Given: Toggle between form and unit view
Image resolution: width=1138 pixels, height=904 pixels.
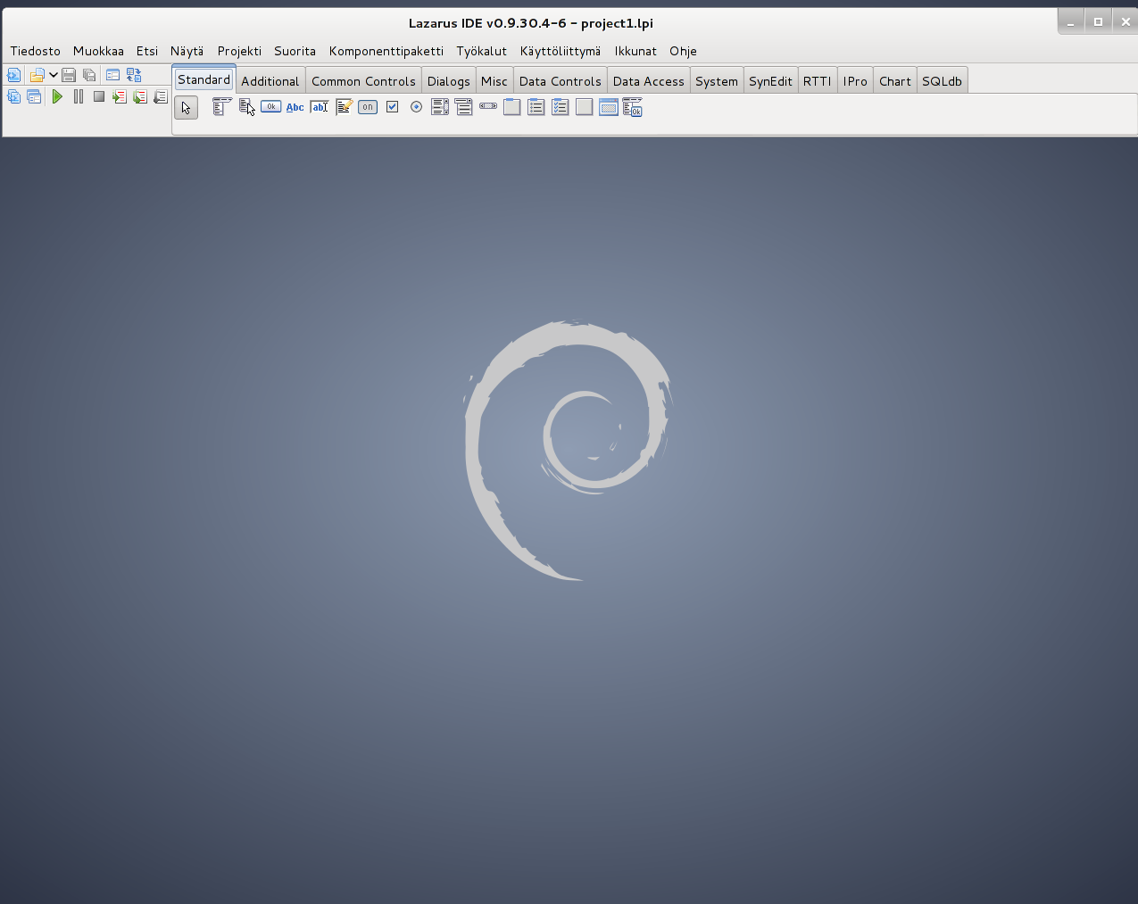Looking at the screenshot, I should coord(134,75).
